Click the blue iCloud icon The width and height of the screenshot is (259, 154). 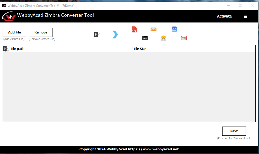click(x=174, y=29)
